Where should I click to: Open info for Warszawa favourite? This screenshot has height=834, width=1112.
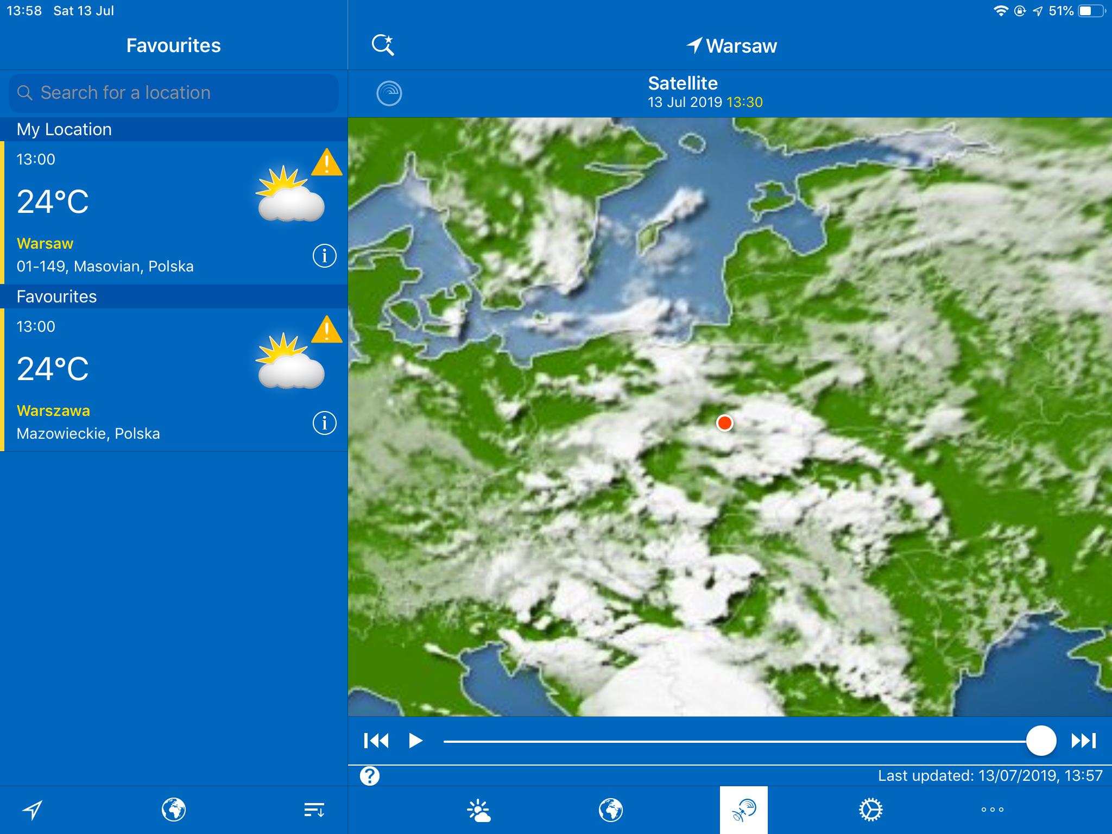pos(325,423)
